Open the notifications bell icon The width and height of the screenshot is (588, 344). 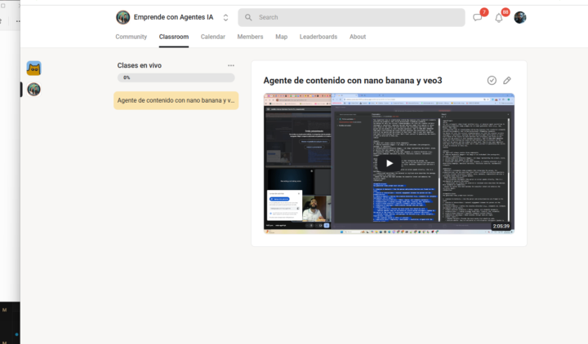(499, 18)
